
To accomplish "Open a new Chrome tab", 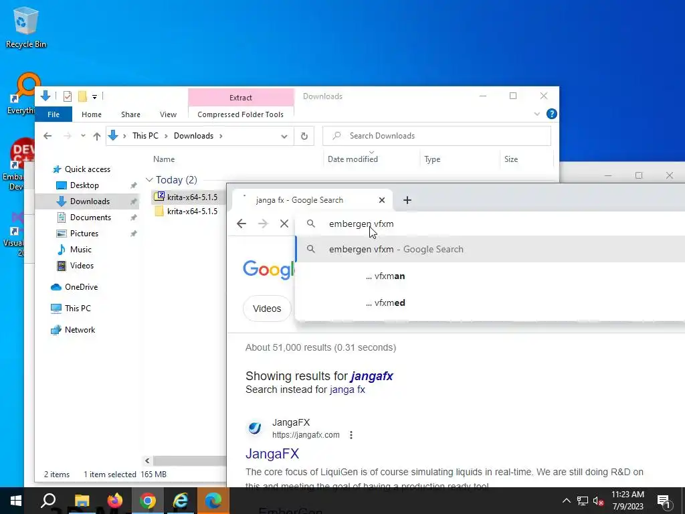I will (407, 200).
